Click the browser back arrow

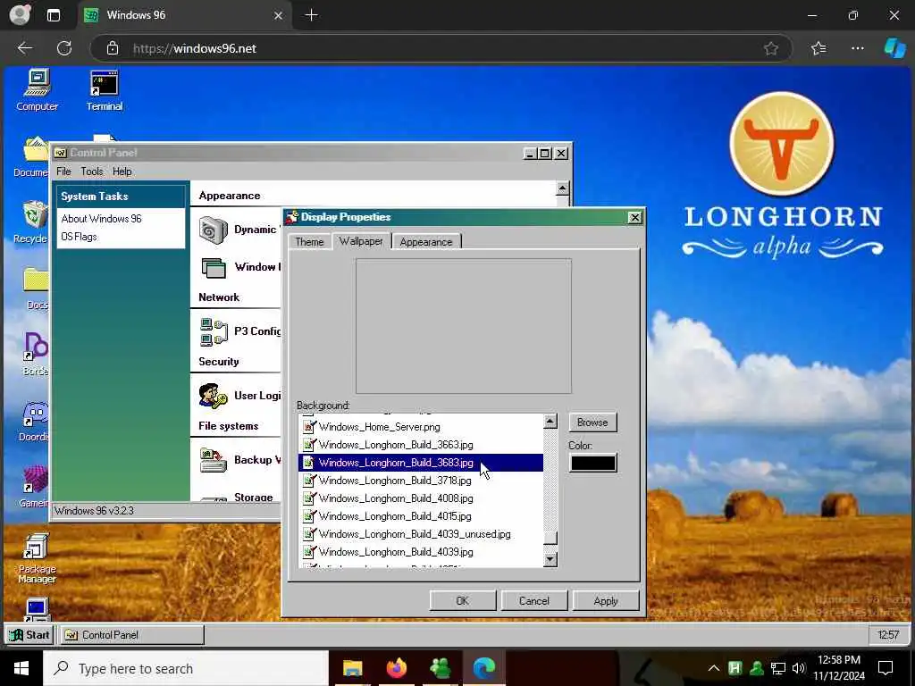[x=24, y=48]
